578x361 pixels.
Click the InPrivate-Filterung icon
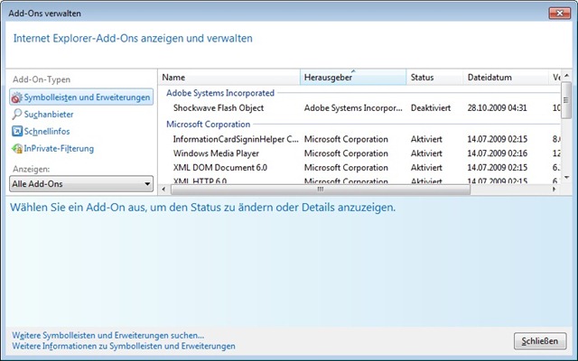(x=17, y=148)
